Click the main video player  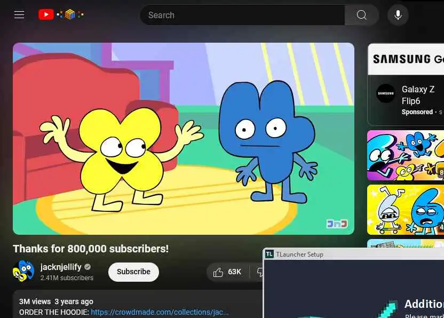pos(184,139)
